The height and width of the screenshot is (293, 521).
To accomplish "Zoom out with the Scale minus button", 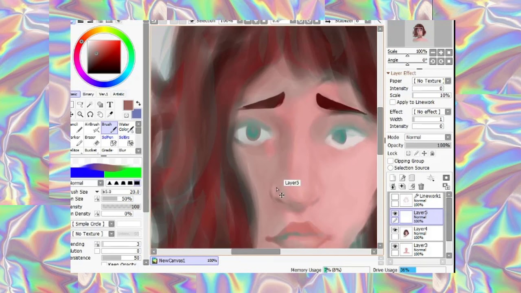I will 433,52.
